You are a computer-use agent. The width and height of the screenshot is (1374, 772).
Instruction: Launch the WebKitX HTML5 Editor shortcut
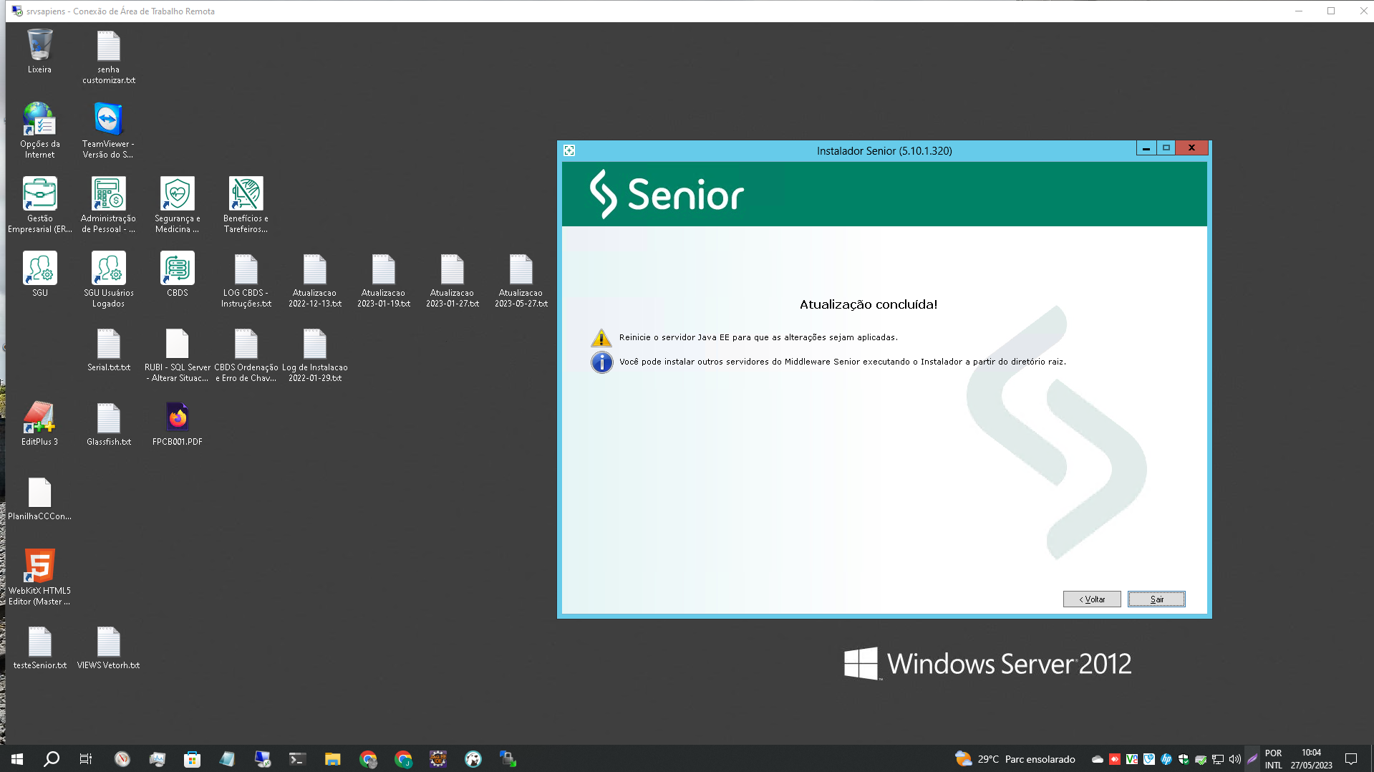[x=39, y=577]
